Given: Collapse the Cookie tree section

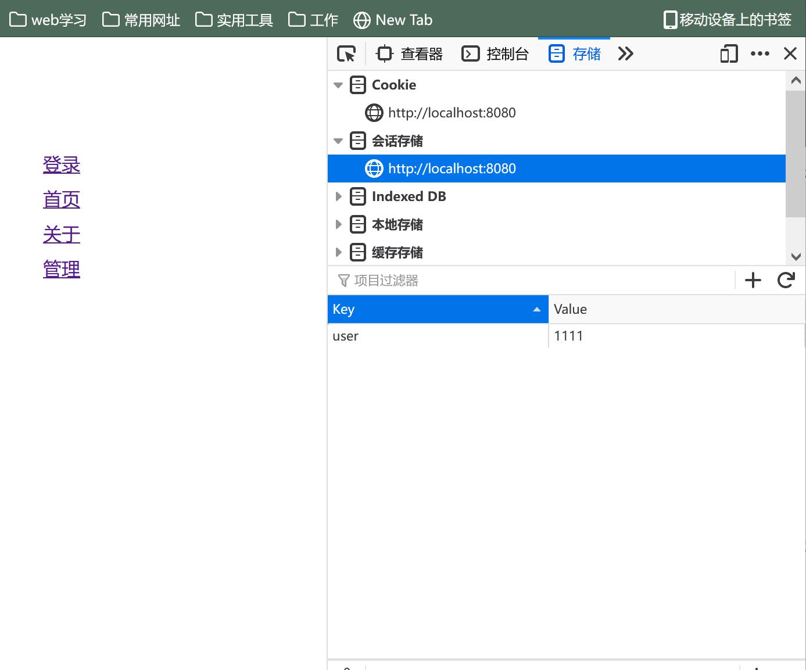Looking at the screenshot, I should (x=338, y=85).
